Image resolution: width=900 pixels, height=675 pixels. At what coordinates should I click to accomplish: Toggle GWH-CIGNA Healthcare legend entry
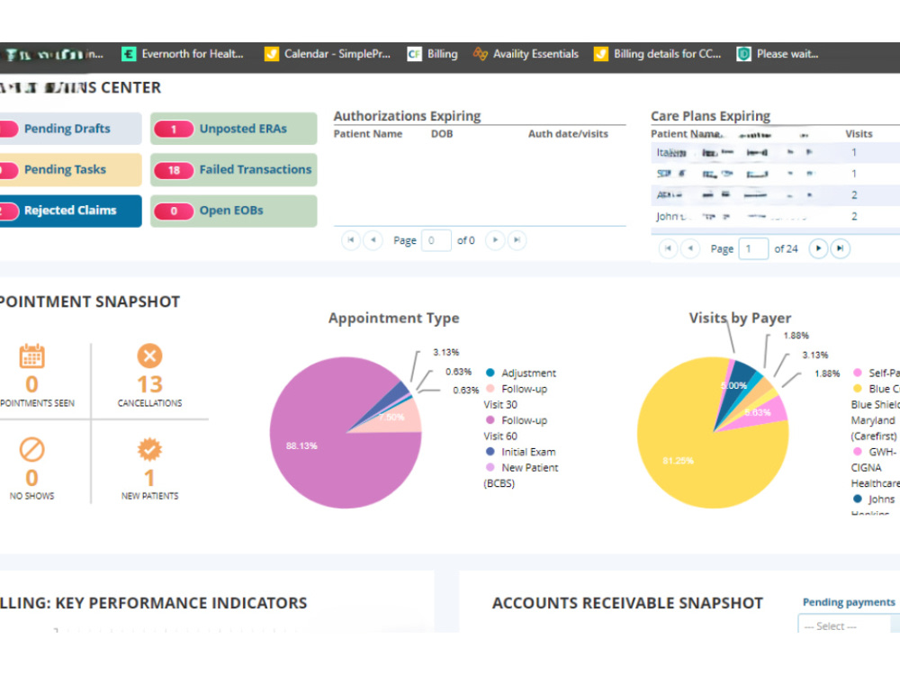pyautogui.click(x=875, y=467)
